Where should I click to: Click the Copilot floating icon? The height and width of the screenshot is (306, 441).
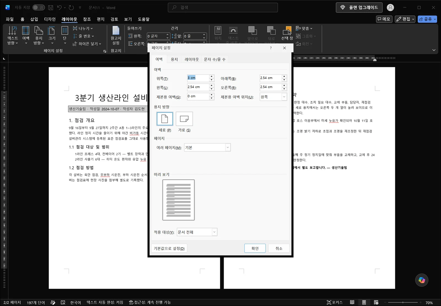pos(422,280)
